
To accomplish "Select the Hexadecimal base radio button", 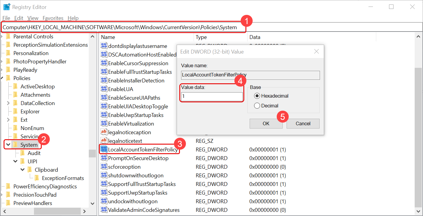I will pos(257,96).
